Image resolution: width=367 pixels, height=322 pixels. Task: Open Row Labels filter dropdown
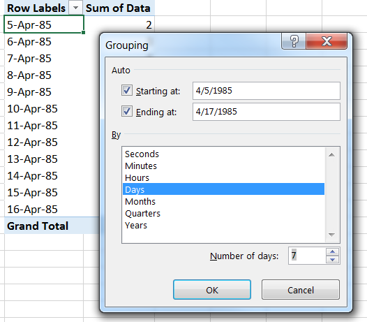click(x=75, y=8)
